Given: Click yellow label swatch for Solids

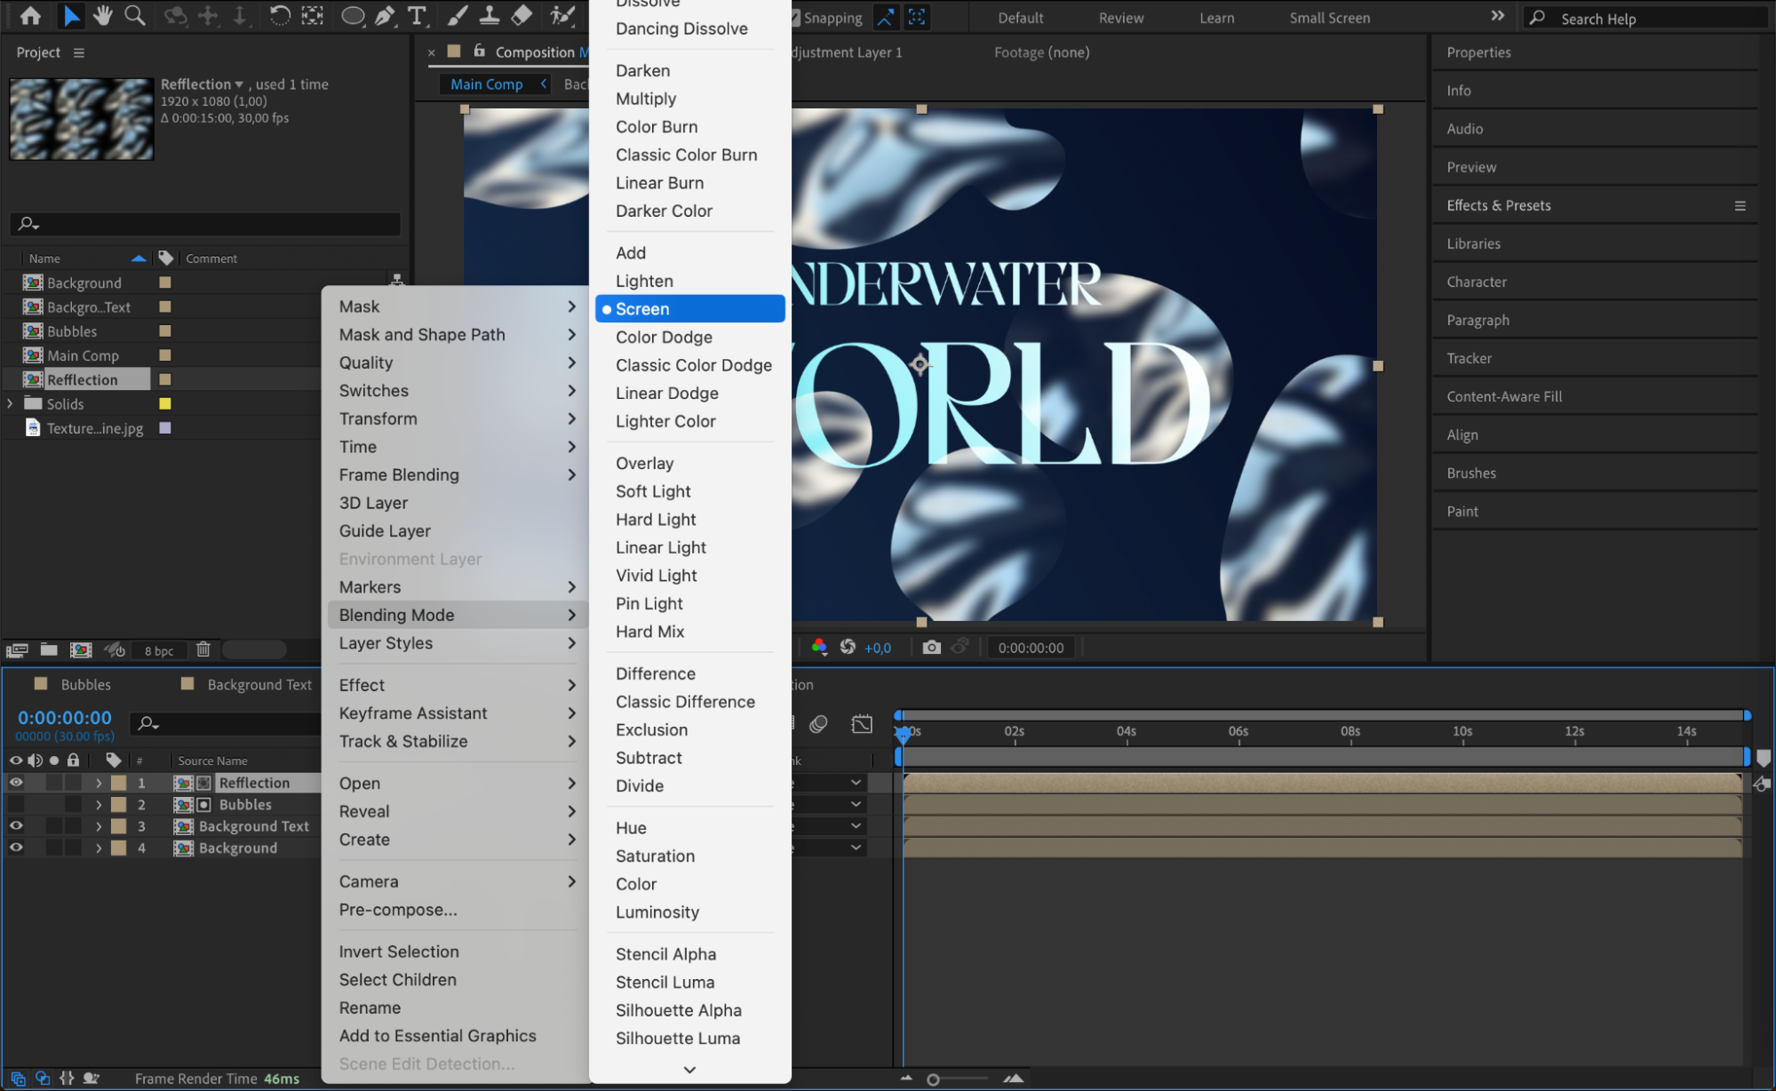Looking at the screenshot, I should 164,403.
